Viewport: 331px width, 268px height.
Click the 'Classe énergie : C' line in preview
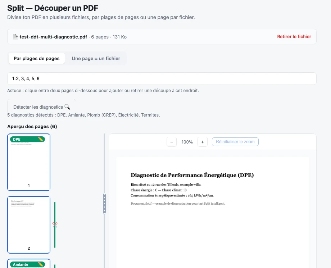tap(159, 190)
